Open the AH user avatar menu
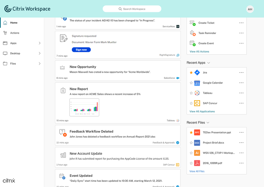The width and height of the screenshot is (264, 187). (250, 9)
